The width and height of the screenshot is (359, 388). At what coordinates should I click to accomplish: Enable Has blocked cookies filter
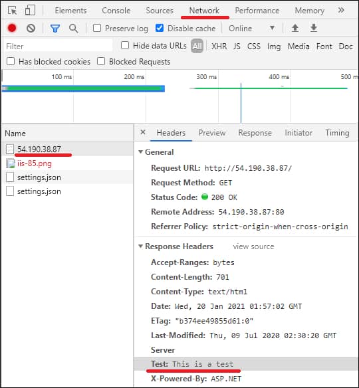click(x=11, y=61)
